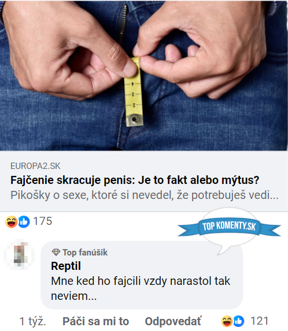This screenshot has height=331, width=288.
Task: Click Odpovedať to reply to comment
Action: [173, 322]
